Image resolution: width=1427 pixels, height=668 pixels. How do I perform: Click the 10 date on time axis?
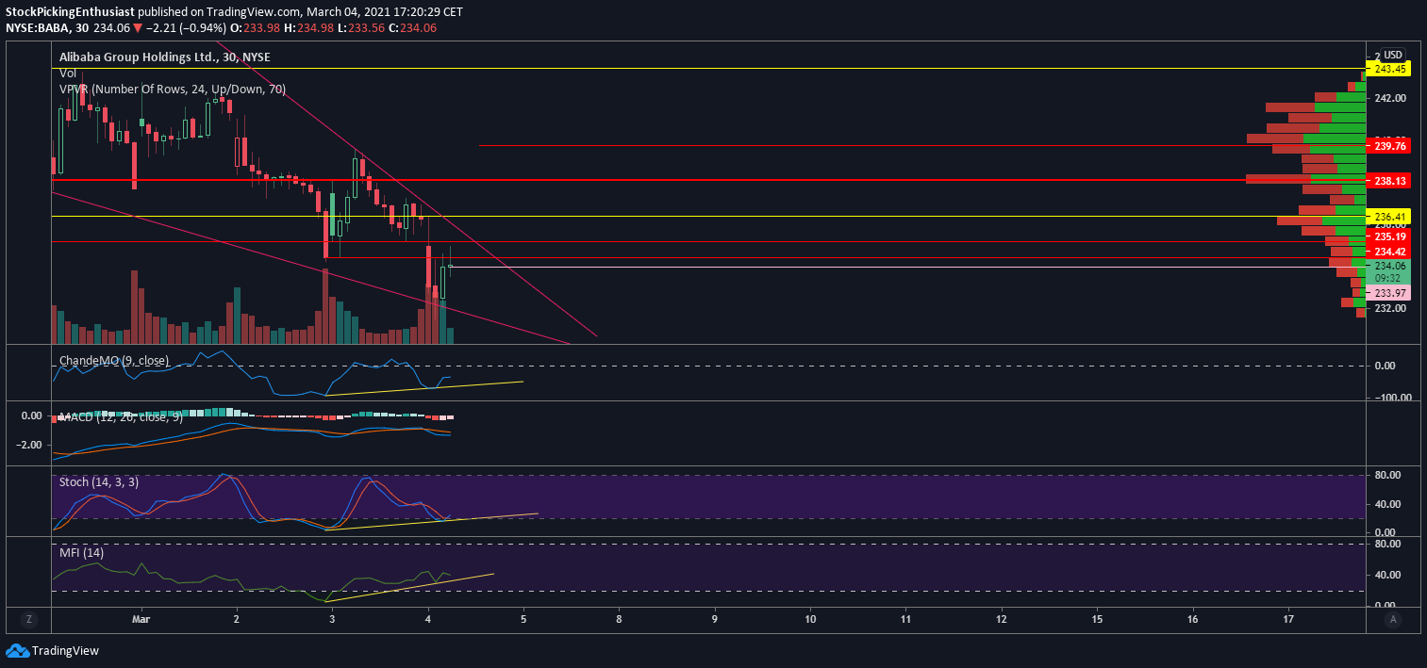click(x=810, y=619)
